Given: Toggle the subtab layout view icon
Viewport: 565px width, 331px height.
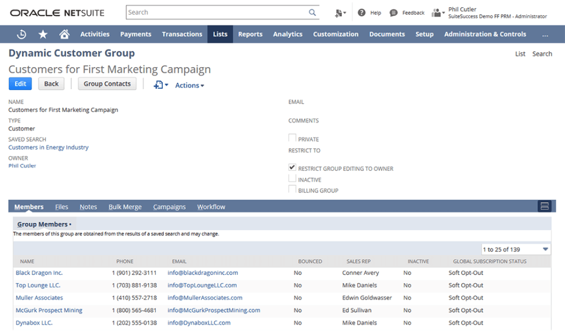Looking at the screenshot, I should coord(544,206).
